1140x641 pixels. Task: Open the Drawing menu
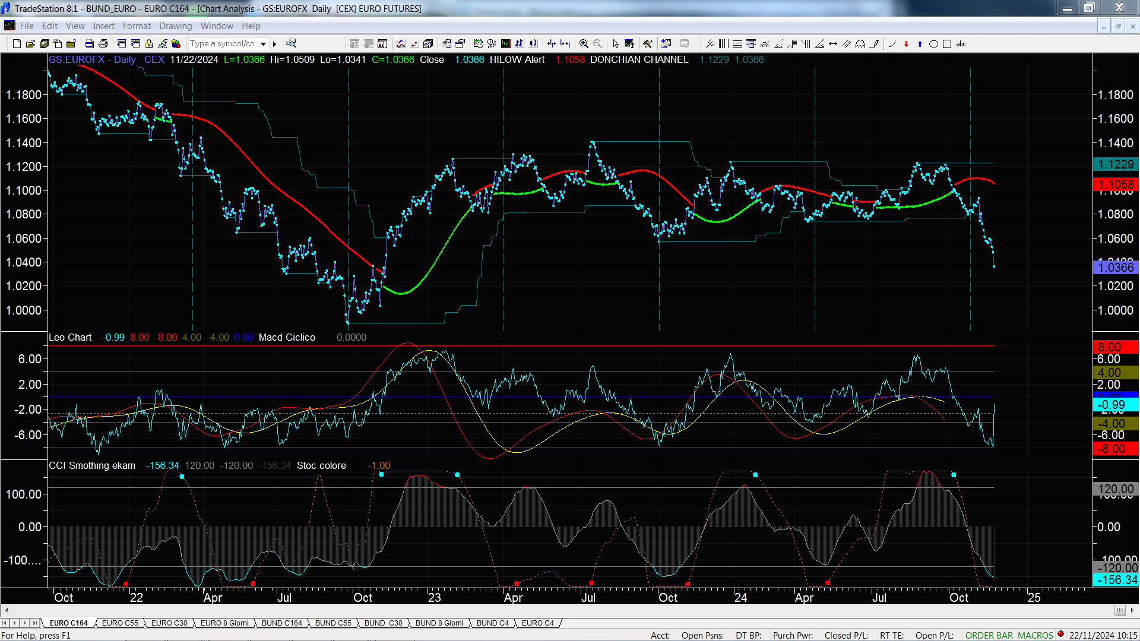[x=176, y=26]
